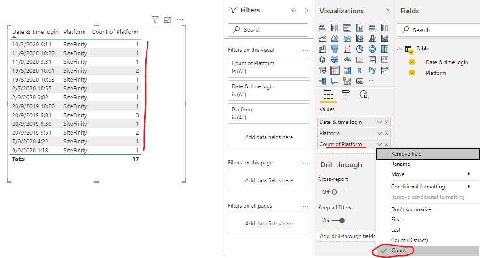Open dropdown arrow for Count of Platform

[379, 144]
